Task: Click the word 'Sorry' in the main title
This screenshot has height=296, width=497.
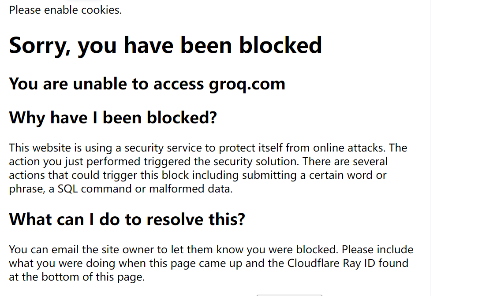Action: (x=37, y=46)
